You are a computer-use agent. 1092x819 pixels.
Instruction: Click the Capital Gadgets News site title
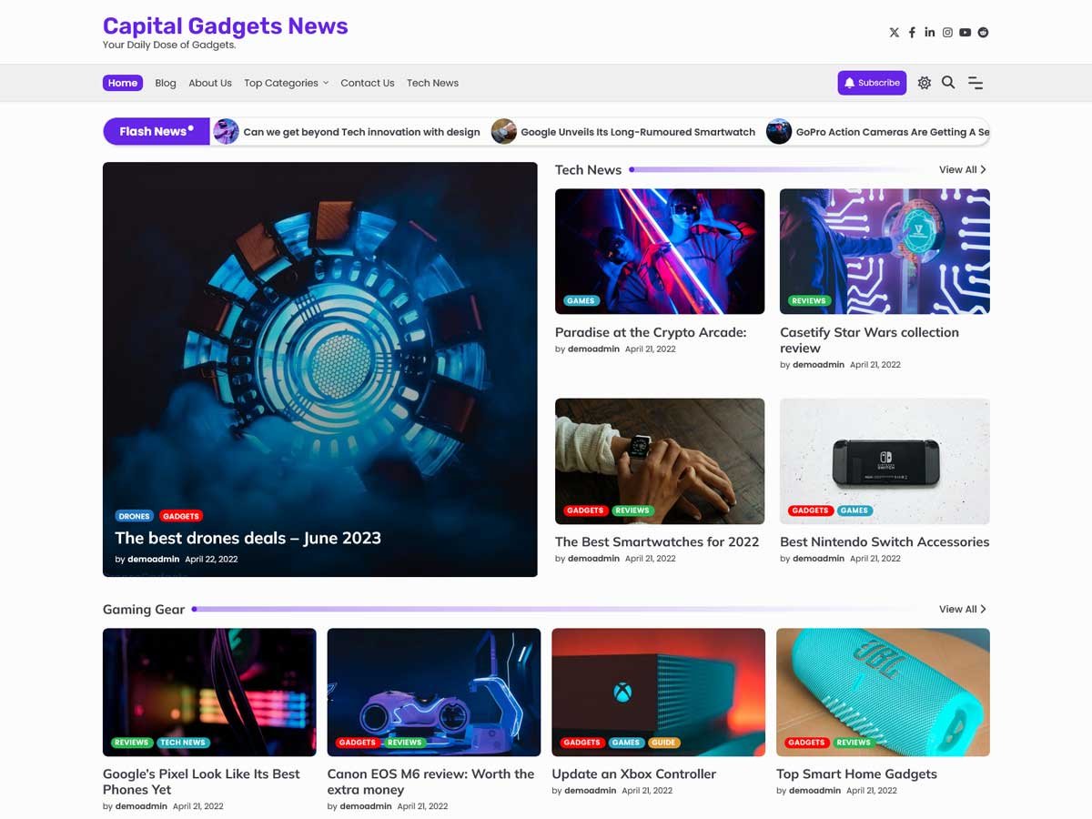[226, 25]
